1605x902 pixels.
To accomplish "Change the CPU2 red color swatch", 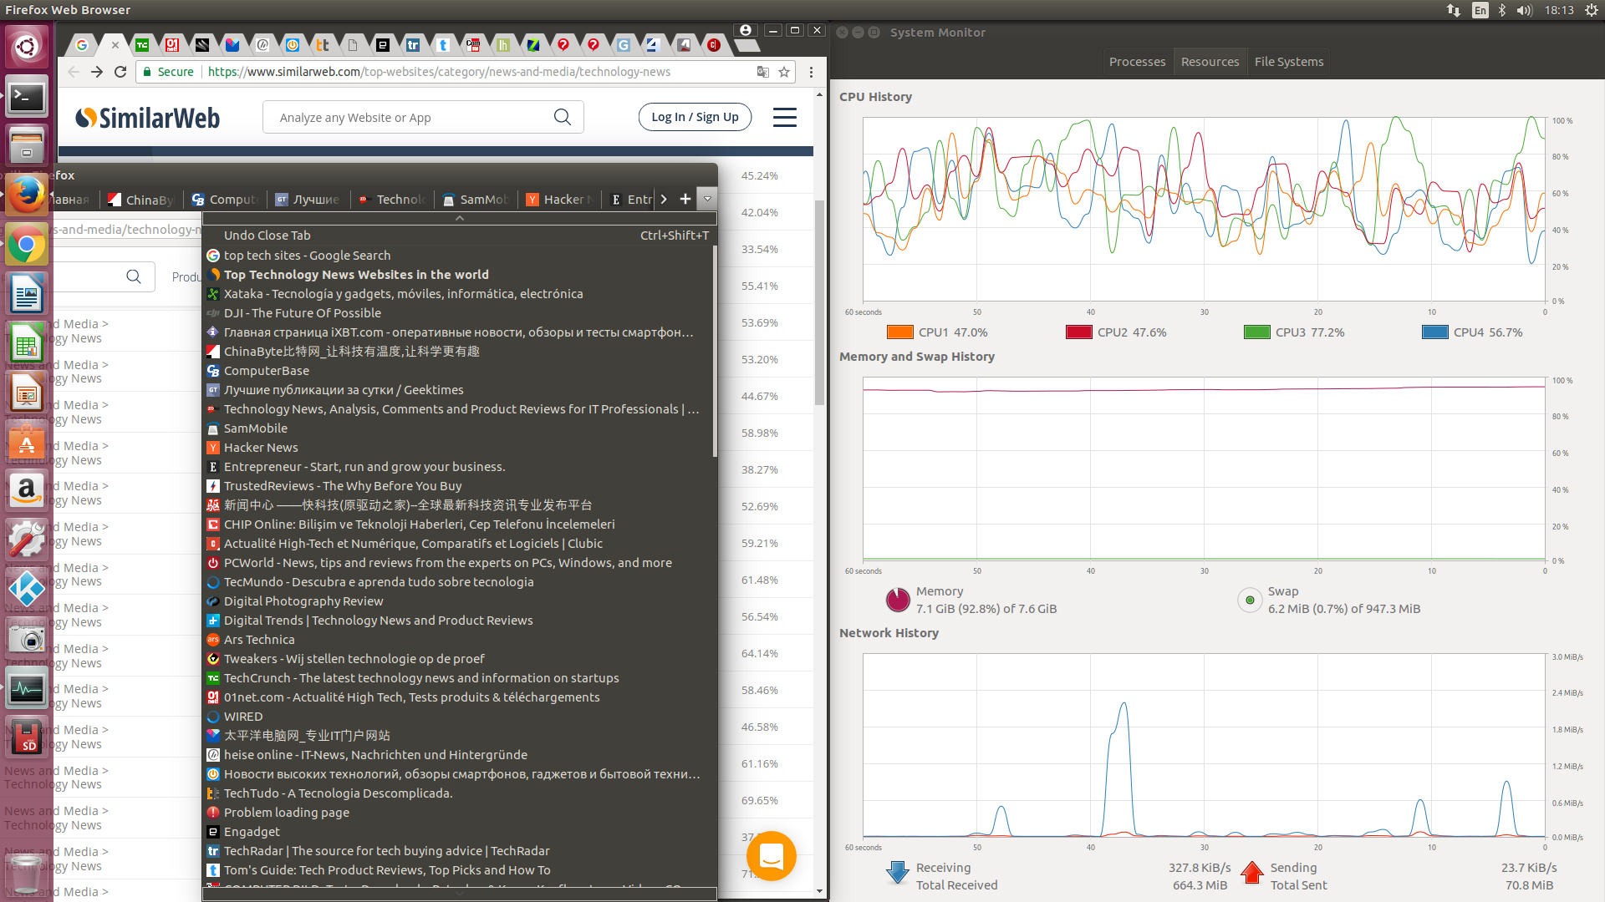I will tap(1078, 332).
